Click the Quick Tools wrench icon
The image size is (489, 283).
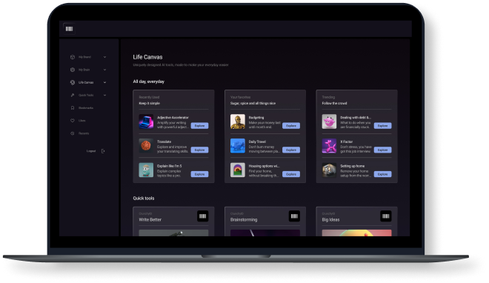click(x=73, y=95)
